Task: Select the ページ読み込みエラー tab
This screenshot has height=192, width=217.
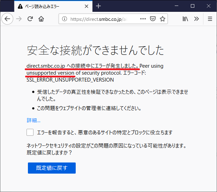Action: coord(53,6)
